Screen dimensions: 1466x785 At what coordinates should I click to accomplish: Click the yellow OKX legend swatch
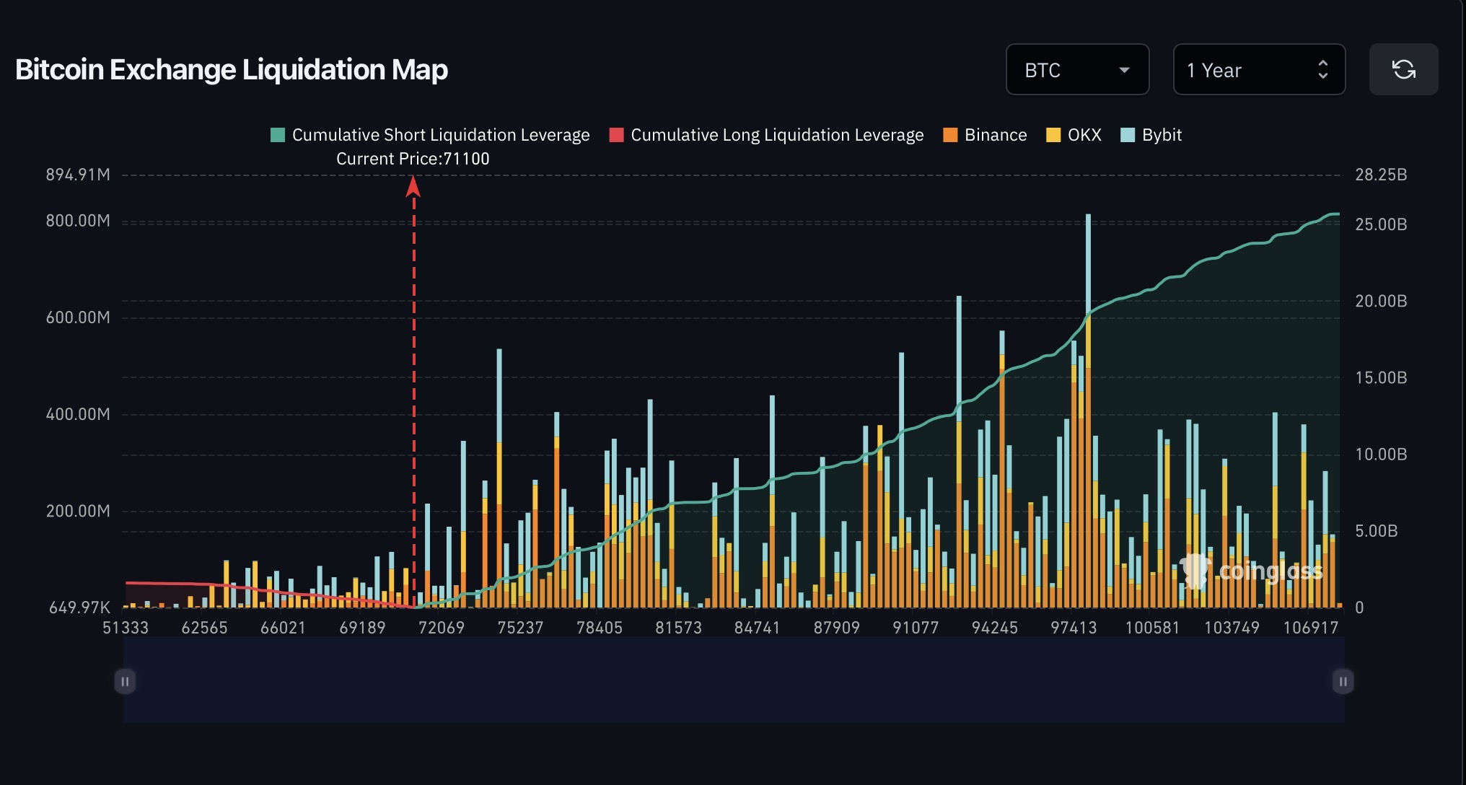(1053, 135)
